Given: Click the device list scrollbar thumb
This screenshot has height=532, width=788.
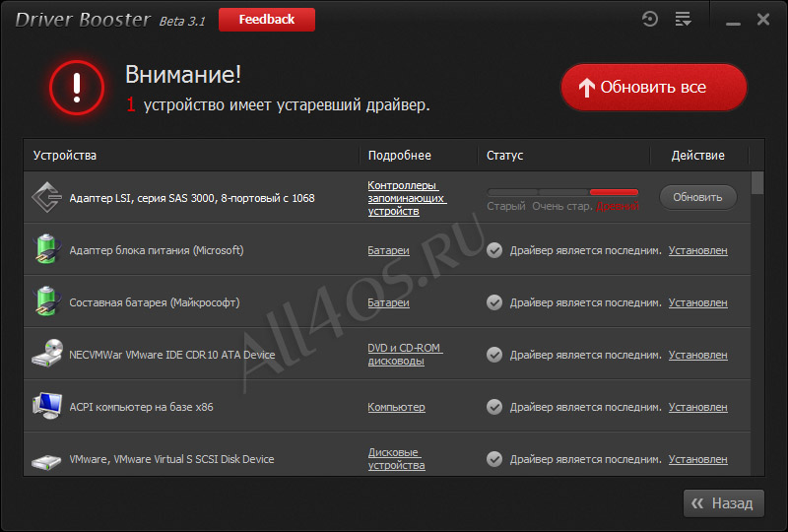Looking at the screenshot, I should (x=757, y=183).
